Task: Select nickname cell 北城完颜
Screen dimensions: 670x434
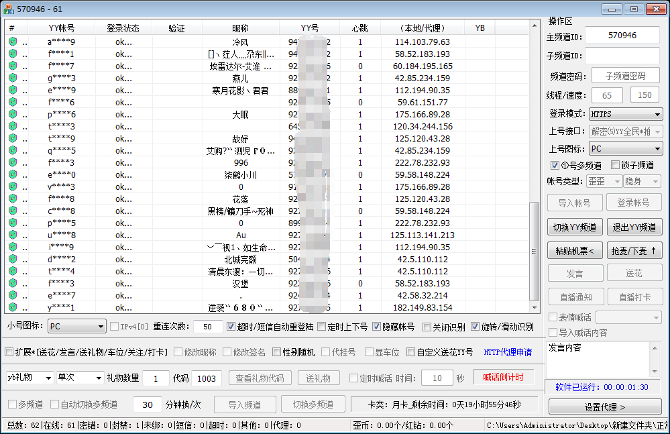Action: pyautogui.click(x=241, y=260)
